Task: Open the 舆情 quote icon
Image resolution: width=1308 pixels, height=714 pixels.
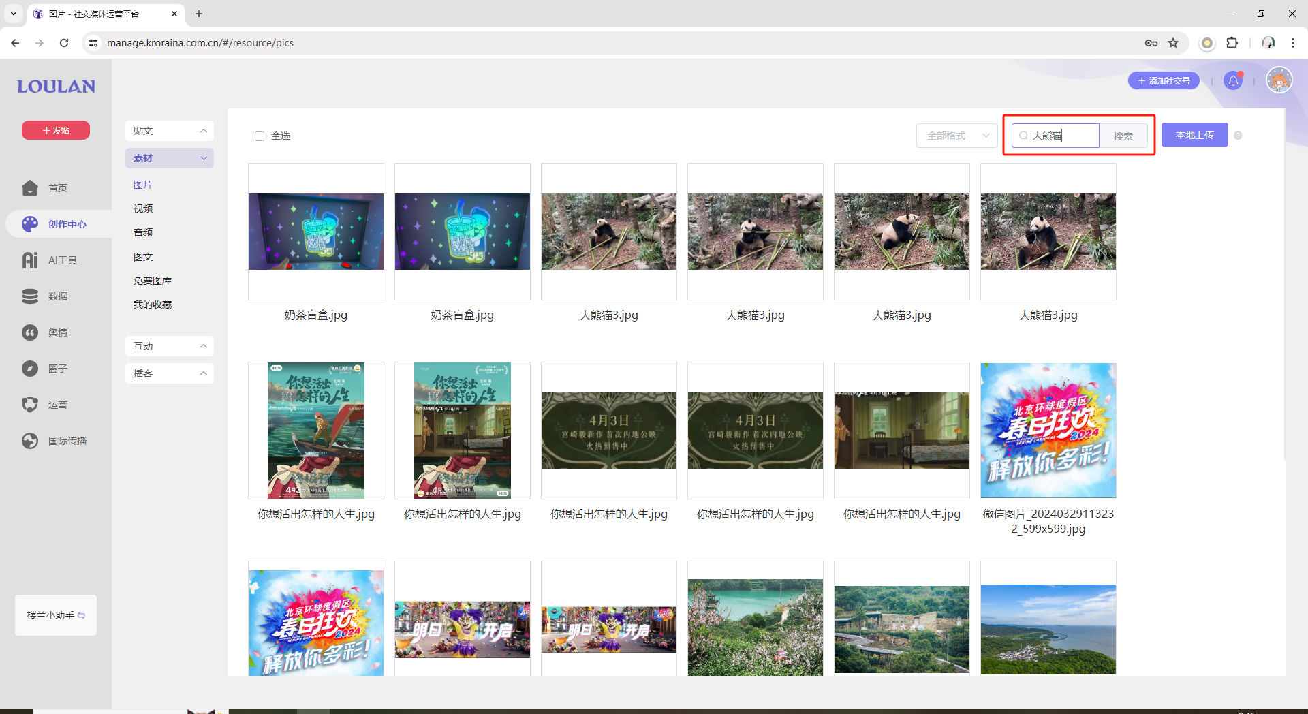Action: [x=30, y=332]
